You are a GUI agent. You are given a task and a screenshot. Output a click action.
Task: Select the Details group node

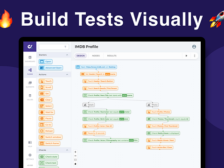point(89,105)
